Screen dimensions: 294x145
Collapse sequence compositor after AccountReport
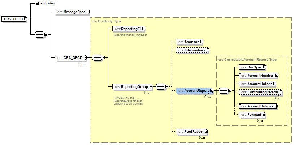click(229, 90)
